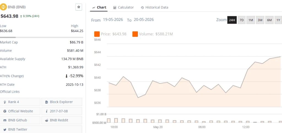
Task: Click the Calculator tab icon
Action: [115, 7]
